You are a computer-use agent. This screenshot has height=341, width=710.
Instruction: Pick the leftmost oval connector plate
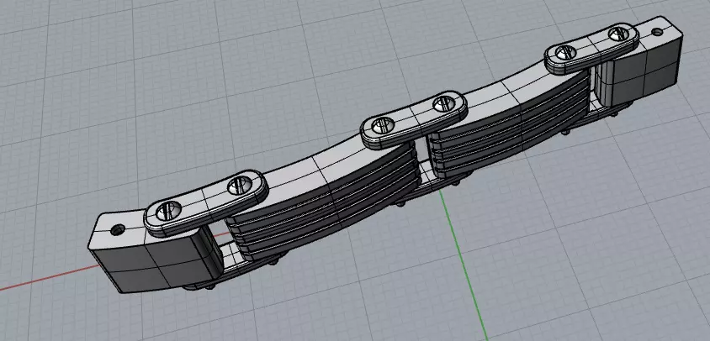(206, 203)
